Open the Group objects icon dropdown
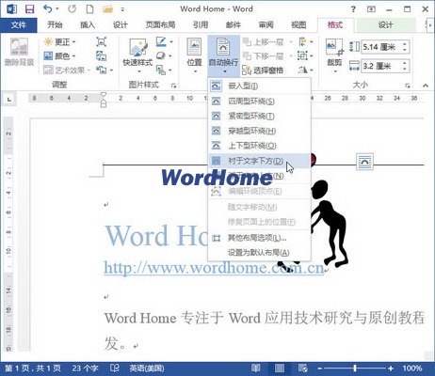Viewport: 435px width, 376px height. (305, 56)
